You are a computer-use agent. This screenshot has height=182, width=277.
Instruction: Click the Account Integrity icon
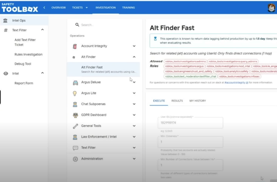point(75,46)
